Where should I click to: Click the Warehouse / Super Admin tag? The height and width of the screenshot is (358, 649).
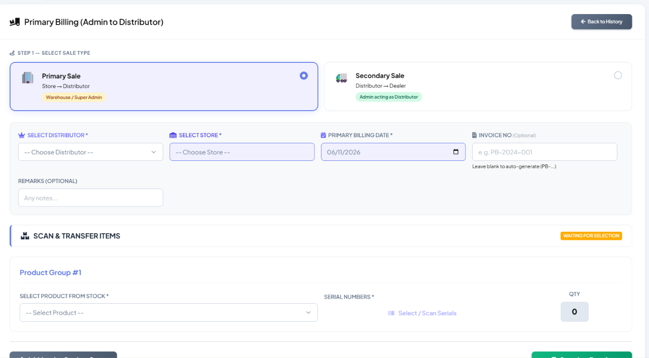coord(74,98)
